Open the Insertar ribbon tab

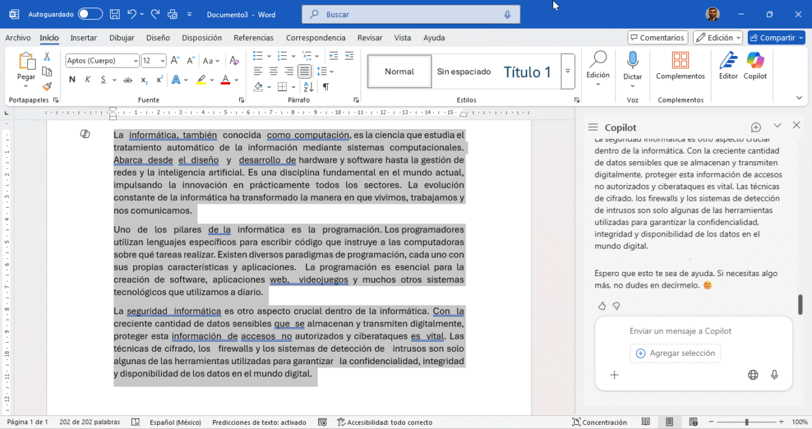pos(83,38)
